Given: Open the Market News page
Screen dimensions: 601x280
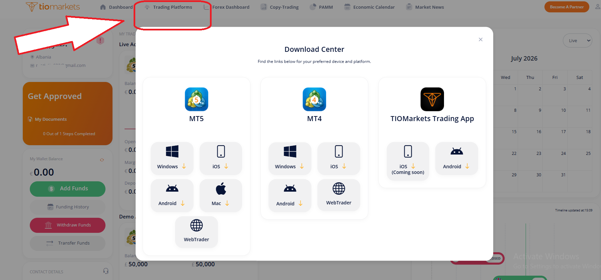Looking at the screenshot, I should pos(425,7).
